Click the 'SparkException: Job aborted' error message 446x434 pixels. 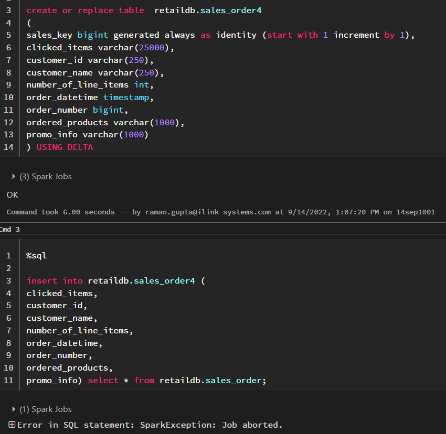211,425
